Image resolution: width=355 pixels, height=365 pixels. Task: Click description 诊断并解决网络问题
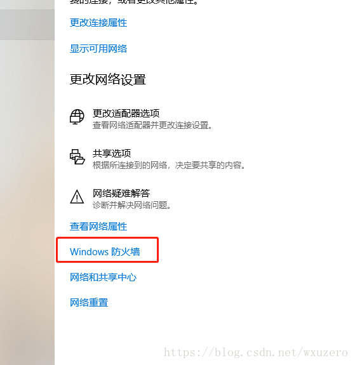[x=132, y=205]
